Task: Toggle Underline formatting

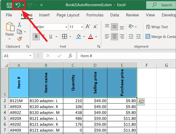Action: (51, 37)
